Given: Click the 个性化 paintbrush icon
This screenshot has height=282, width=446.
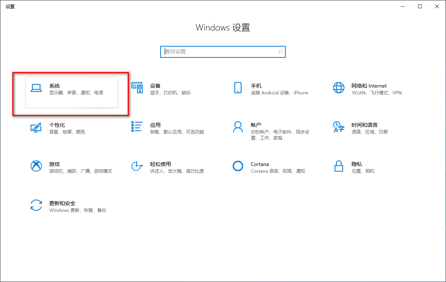Looking at the screenshot, I should tap(36, 128).
